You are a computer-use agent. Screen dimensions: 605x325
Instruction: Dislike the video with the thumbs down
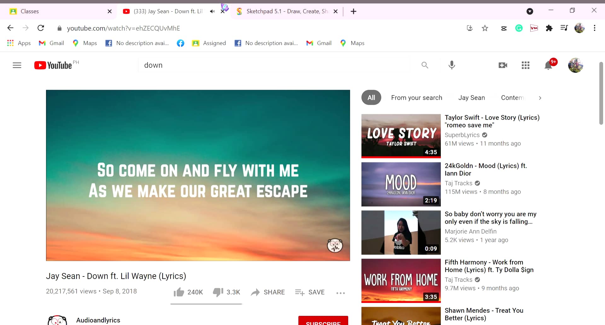tap(218, 292)
